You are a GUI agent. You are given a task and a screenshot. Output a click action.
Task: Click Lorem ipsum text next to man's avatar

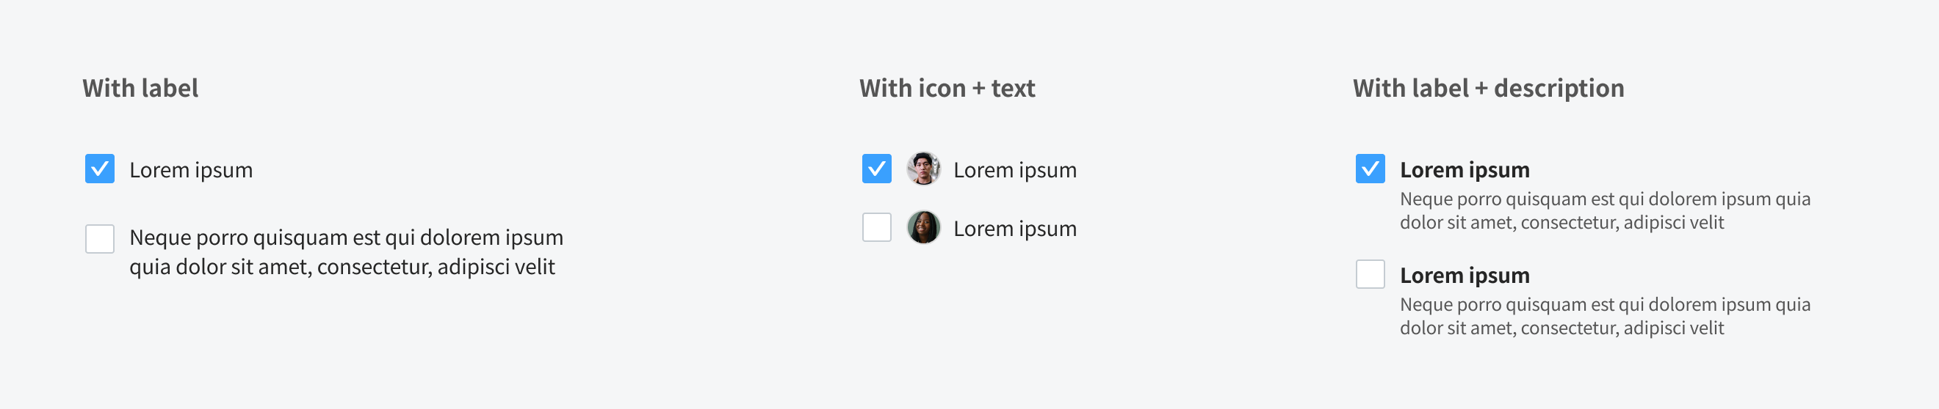pyautogui.click(x=1014, y=171)
